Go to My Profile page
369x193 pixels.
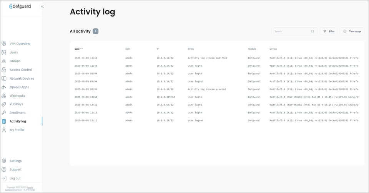tap(17, 130)
